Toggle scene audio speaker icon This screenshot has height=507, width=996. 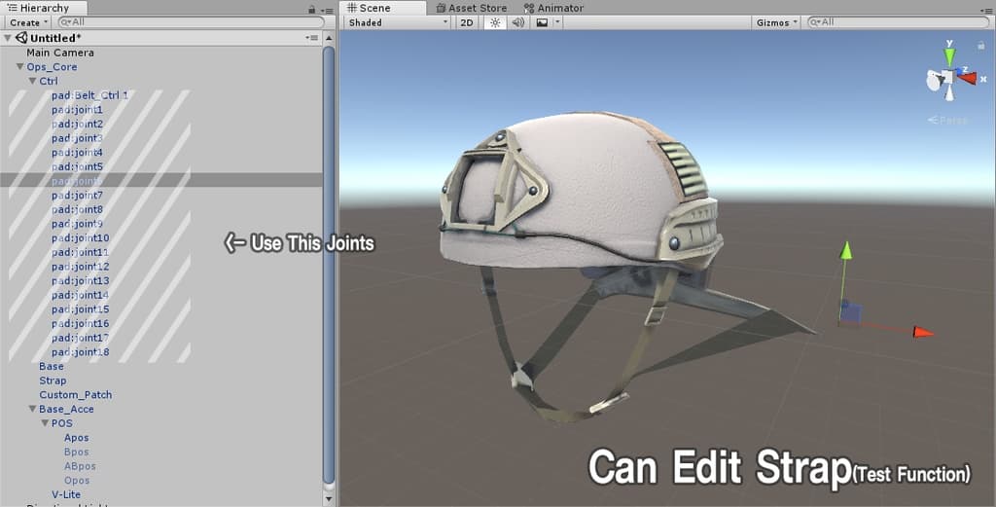coord(518,22)
